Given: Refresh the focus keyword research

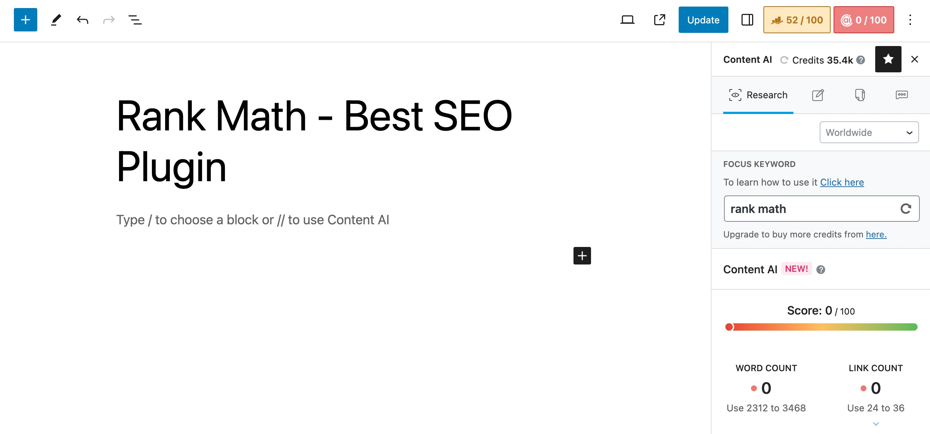Looking at the screenshot, I should coord(906,209).
